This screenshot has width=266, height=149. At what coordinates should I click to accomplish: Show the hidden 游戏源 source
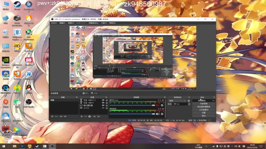103,108
